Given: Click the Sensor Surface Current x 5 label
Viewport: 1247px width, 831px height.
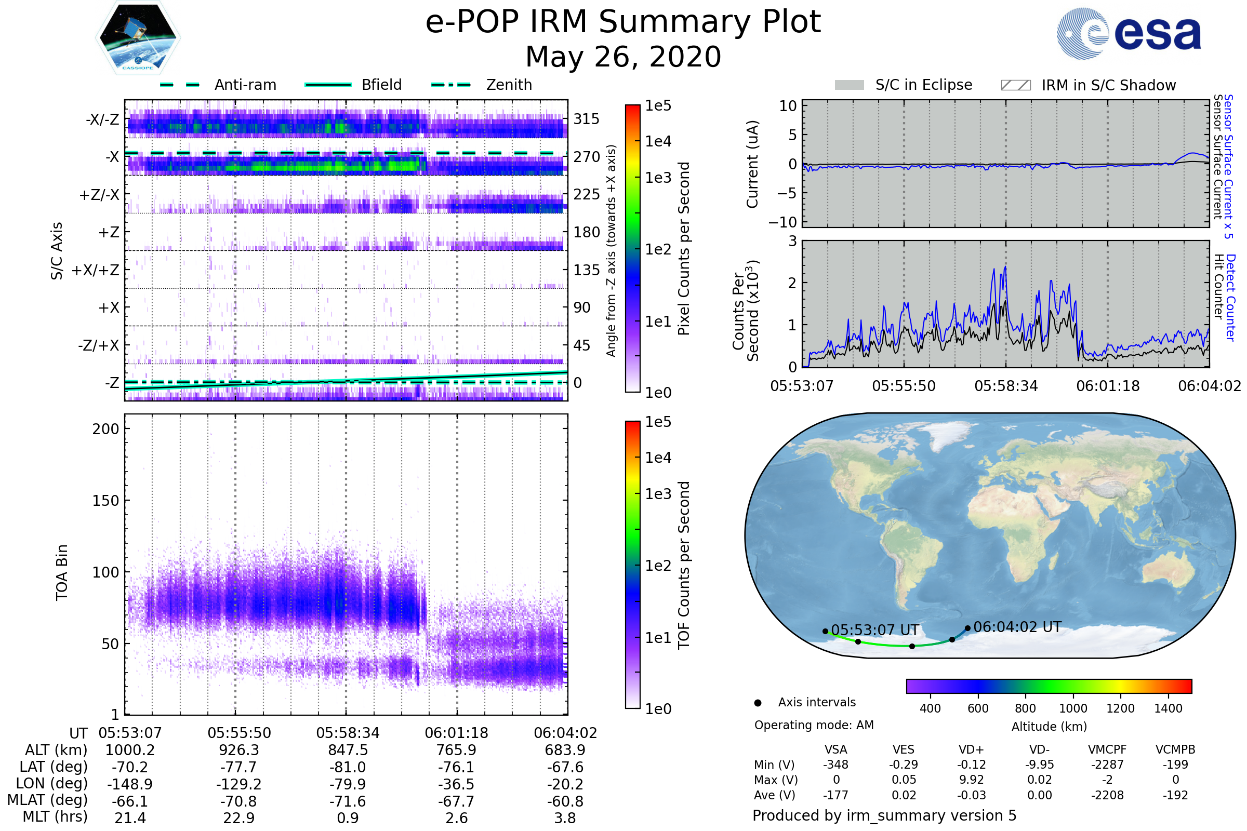Looking at the screenshot, I should (x=1228, y=166).
